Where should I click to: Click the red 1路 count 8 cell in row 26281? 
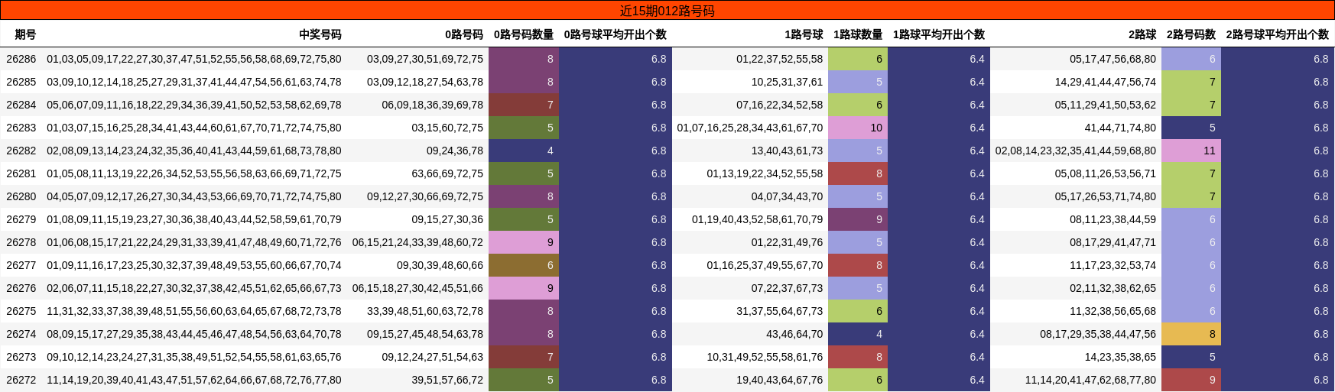(858, 173)
